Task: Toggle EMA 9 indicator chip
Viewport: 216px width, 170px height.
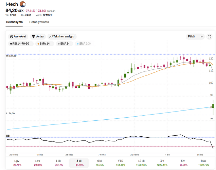Action: coord(63,44)
